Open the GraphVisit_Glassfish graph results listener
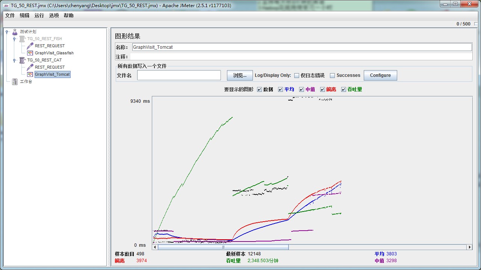The height and width of the screenshot is (270, 481). (x=30, y=53)
